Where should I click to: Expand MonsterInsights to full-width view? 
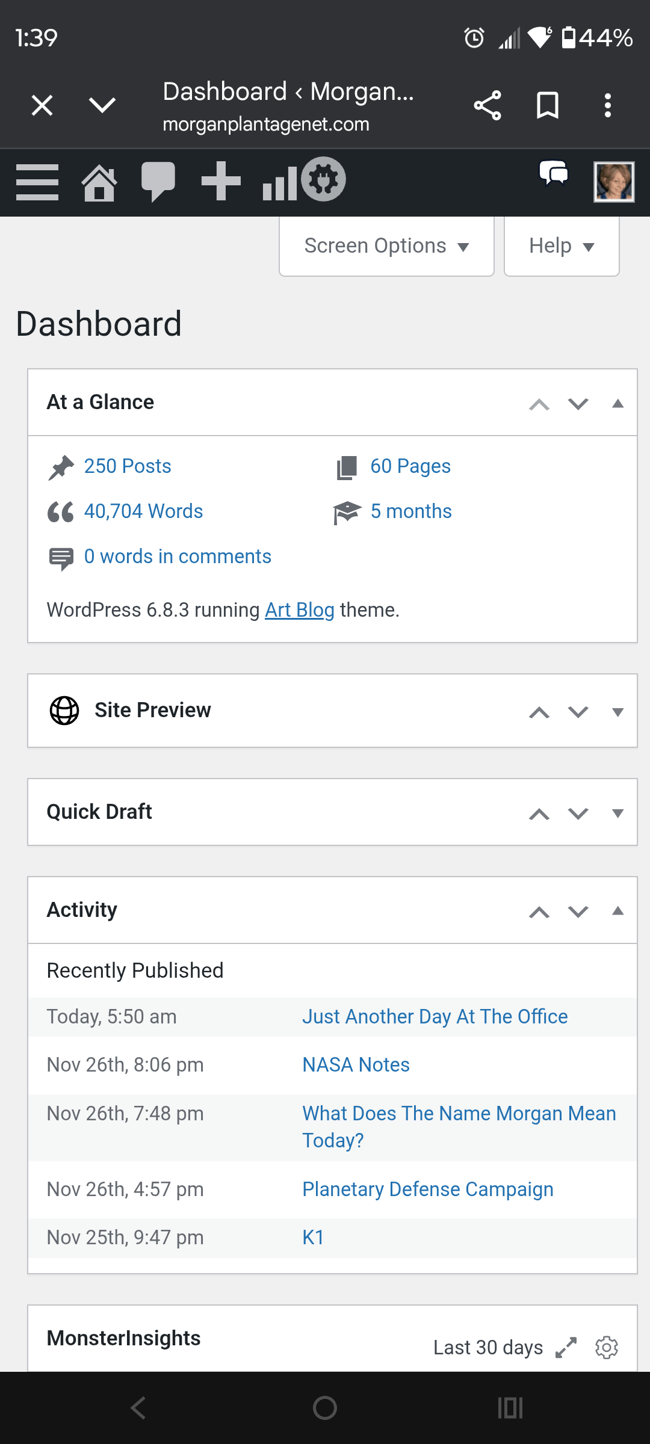(566, 1347)
